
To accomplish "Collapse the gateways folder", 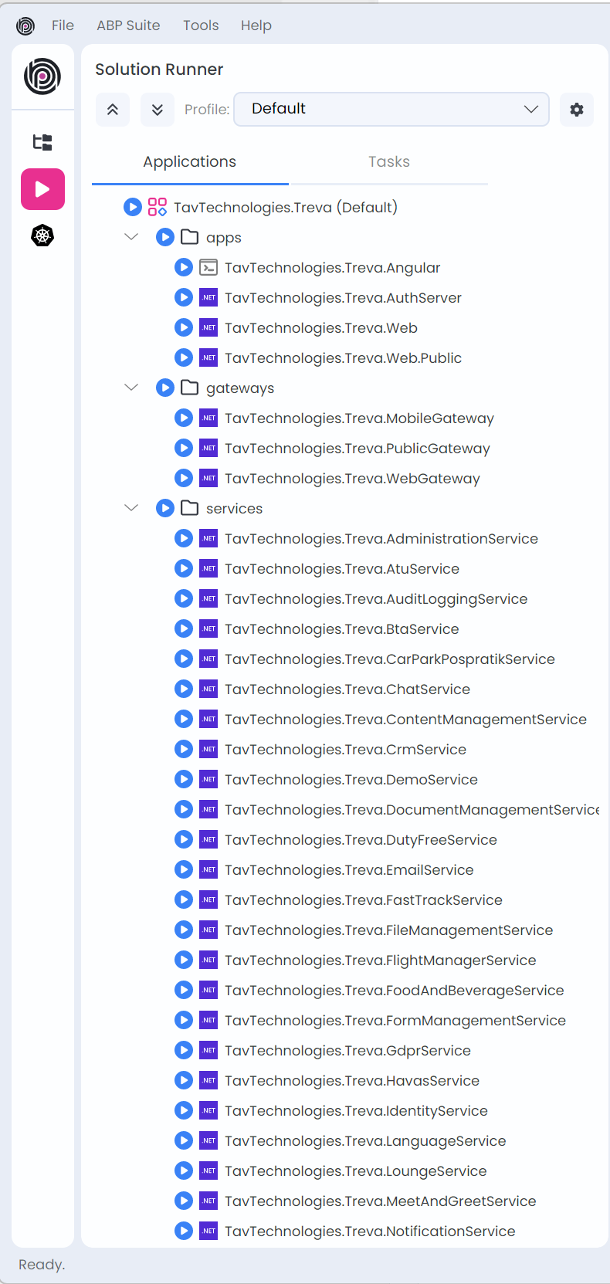I will (x=131, y=388).
